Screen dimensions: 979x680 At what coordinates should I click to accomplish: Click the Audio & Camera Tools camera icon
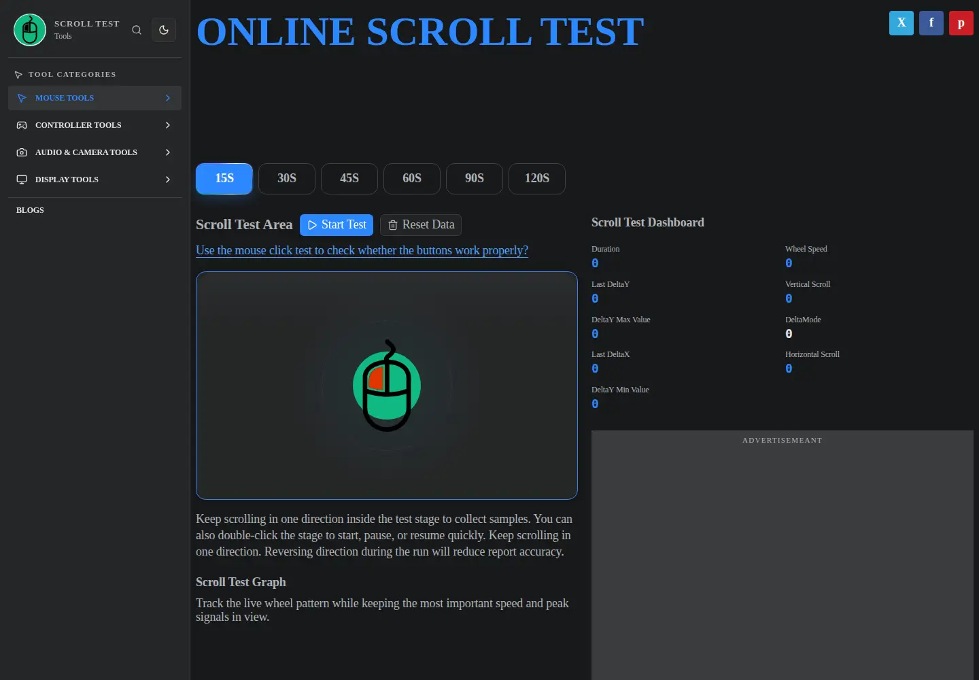22,152
